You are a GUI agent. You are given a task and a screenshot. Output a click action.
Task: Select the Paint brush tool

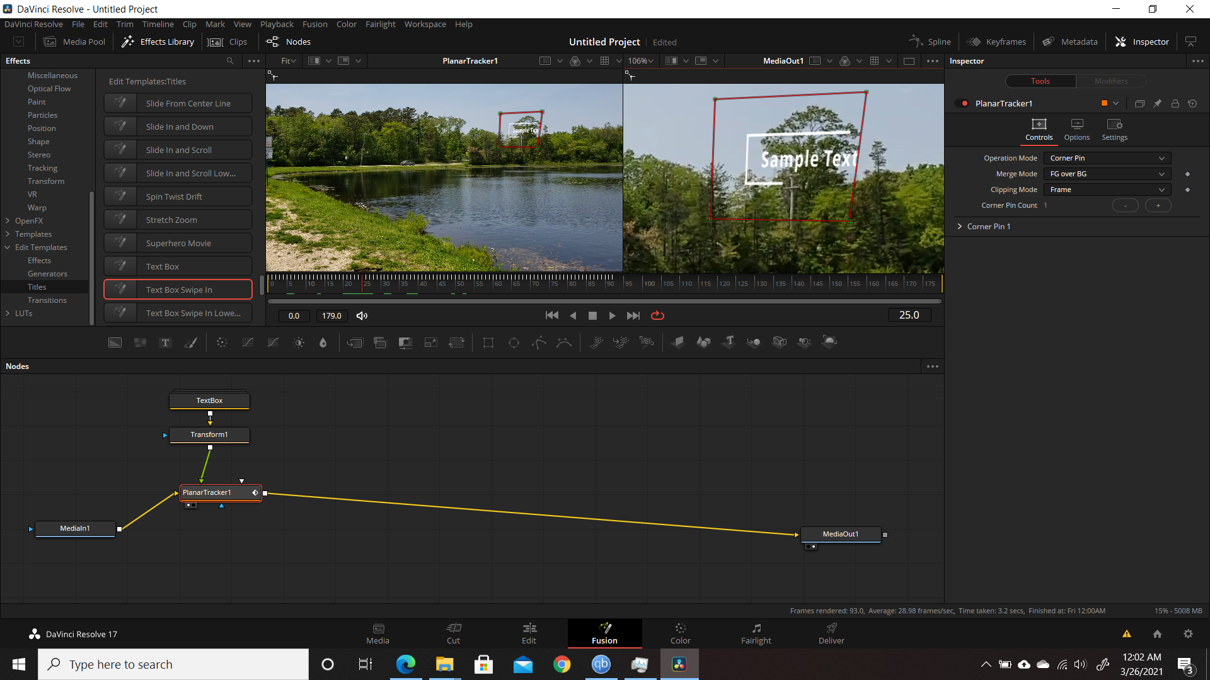point(190,343)
